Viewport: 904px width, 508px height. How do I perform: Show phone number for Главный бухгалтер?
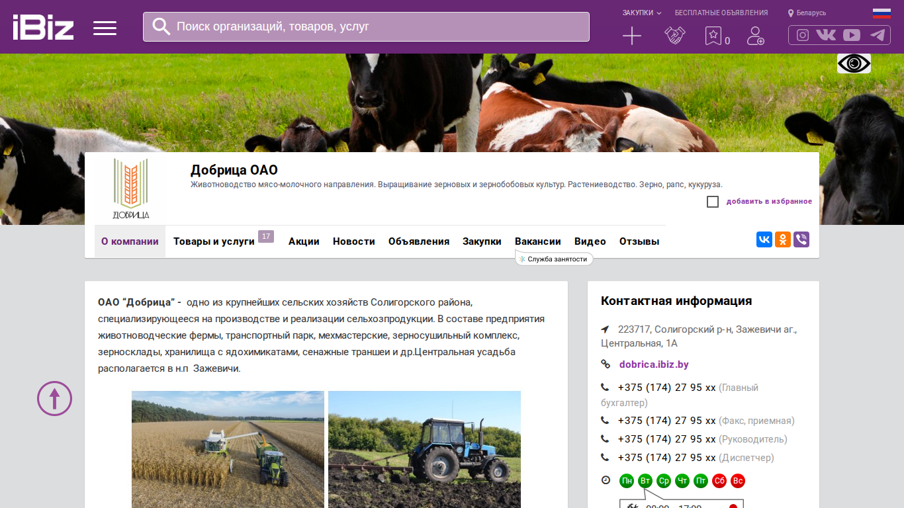pyautogui.click(x=666, y=388)
